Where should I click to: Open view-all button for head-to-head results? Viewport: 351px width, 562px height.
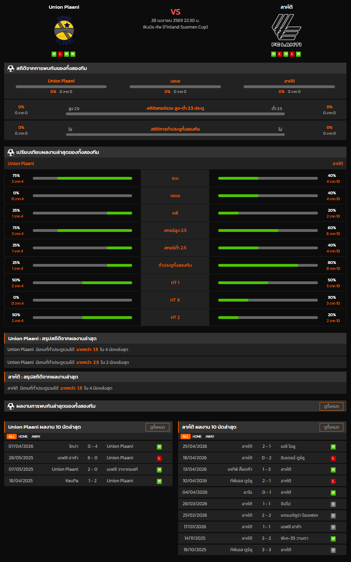click(x=331, y=406)
